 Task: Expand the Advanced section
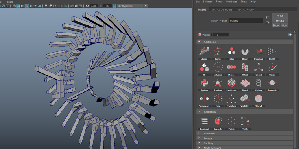245,133
